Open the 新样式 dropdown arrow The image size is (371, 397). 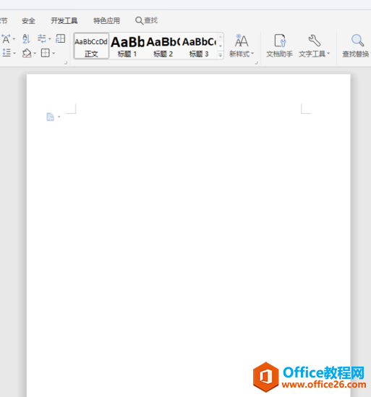(x=252, y=54)
